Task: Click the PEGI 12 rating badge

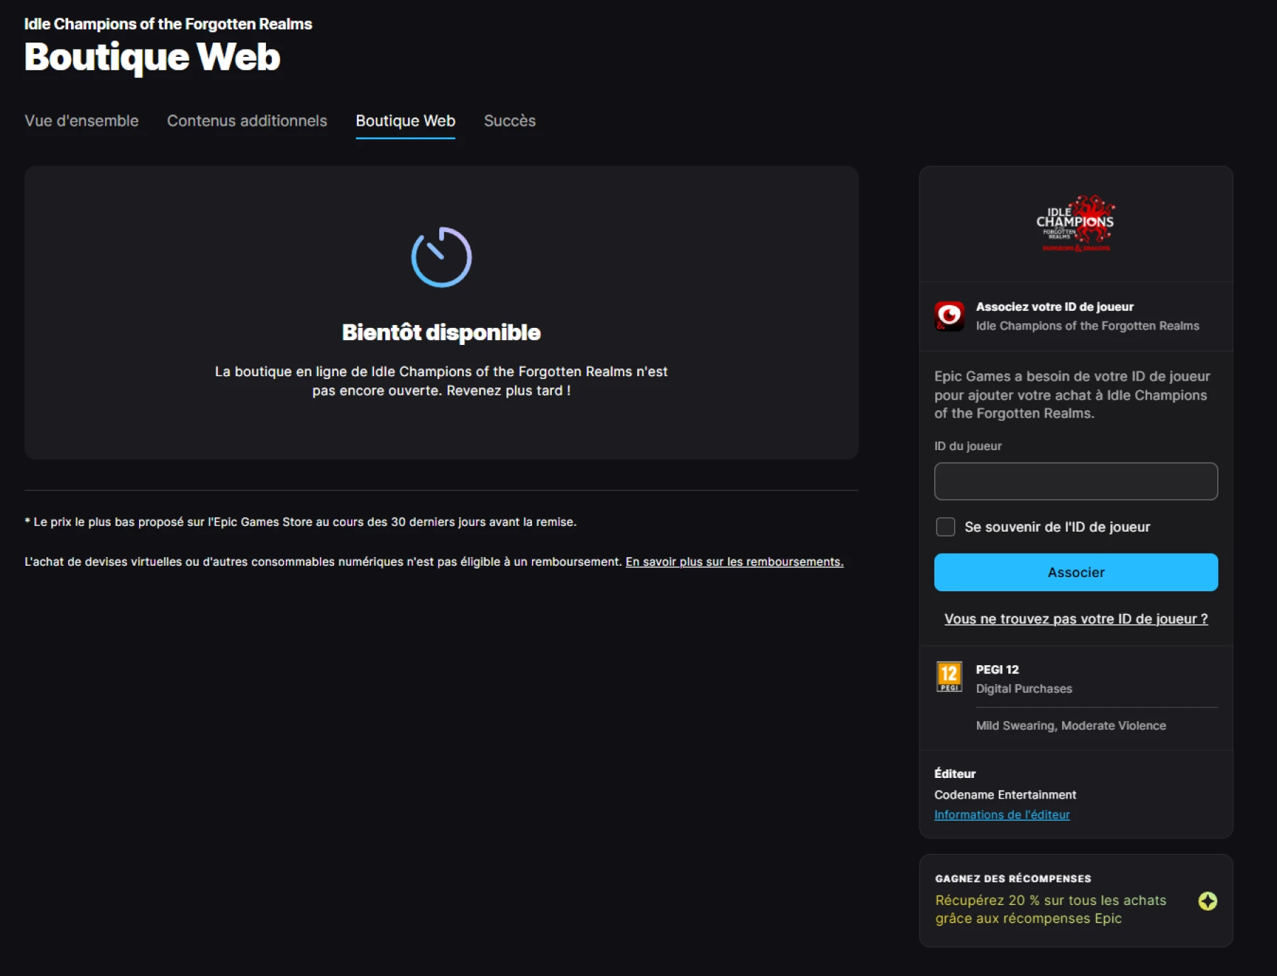Action: point(949,677)
